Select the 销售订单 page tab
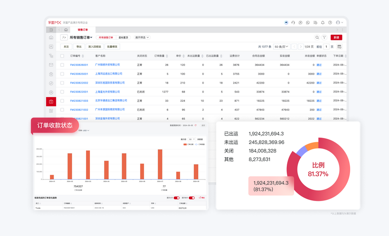 tap(83, 30)
